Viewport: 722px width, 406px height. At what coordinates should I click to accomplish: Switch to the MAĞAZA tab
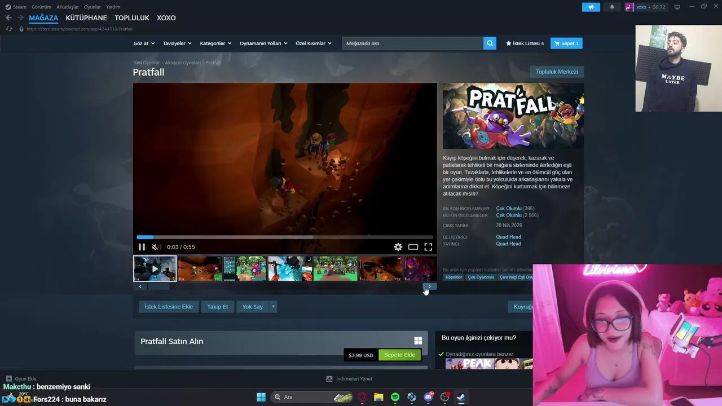tap(43, 18)
